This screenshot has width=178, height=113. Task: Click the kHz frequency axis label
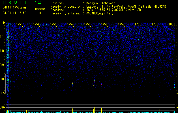click(x=3, y=23)
